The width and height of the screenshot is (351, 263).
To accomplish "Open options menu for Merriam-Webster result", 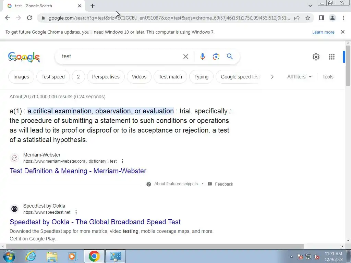I will (x=122, y=161).
